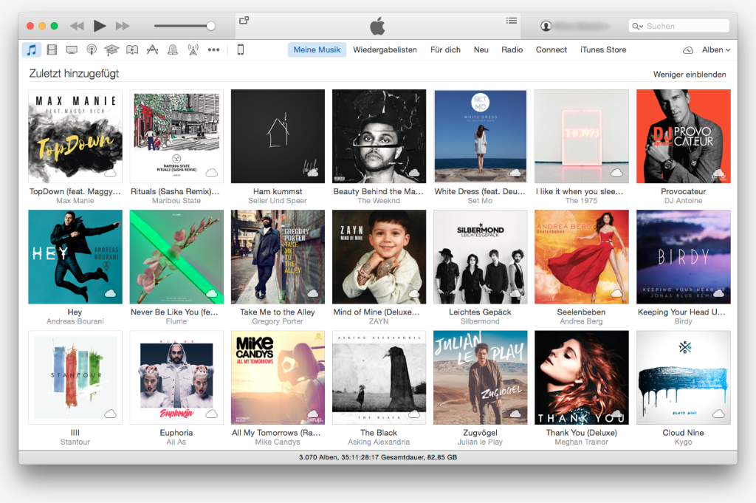This screenshot has width=756, height=503.
Task: Click the Weniger einblenden link
Action: click(690, 75)
